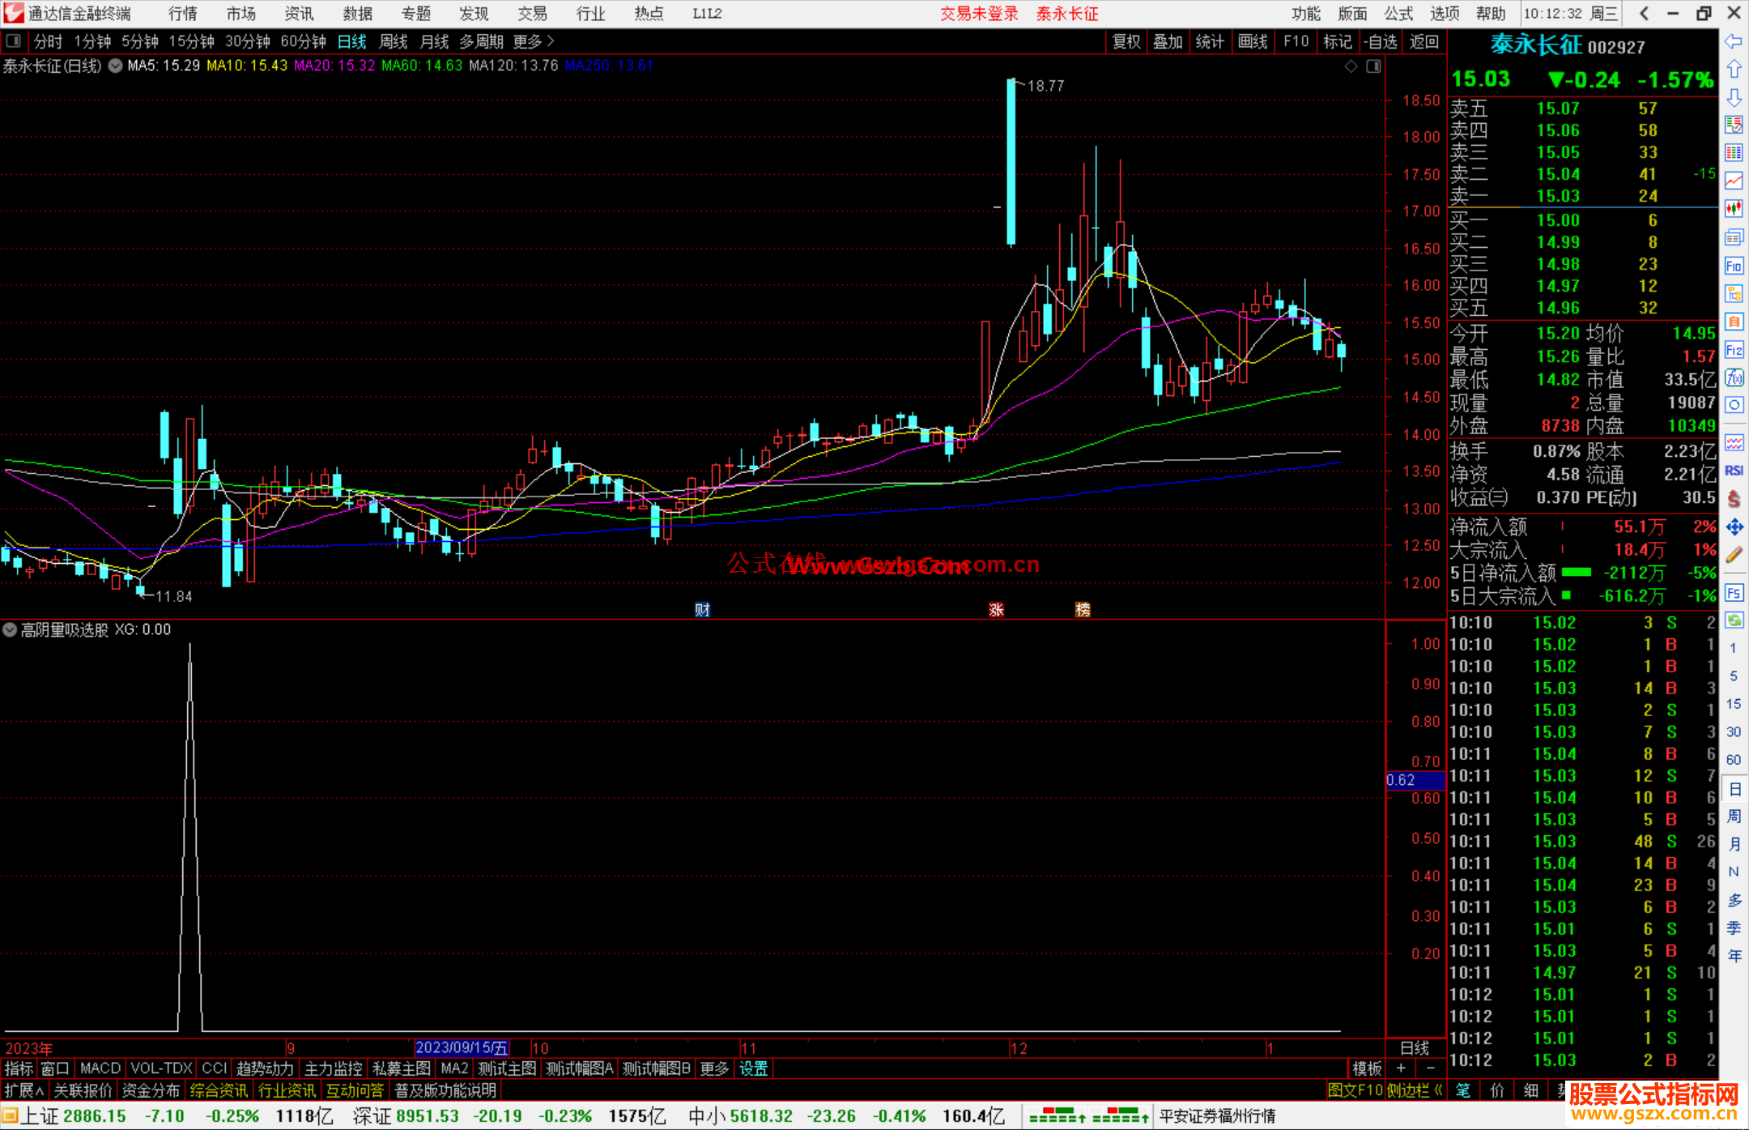Select the pencil drawing tool icon
Image resolution: width=1749 pixels, height=1130 pixels.
[x=1734, y=556]
